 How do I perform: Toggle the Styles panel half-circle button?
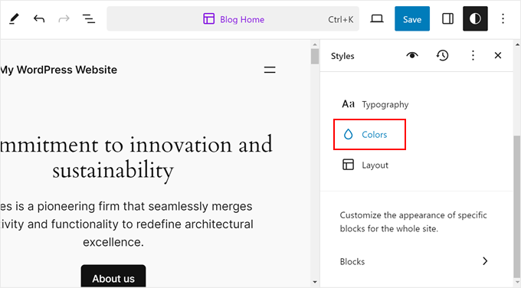tap(475, 19)
